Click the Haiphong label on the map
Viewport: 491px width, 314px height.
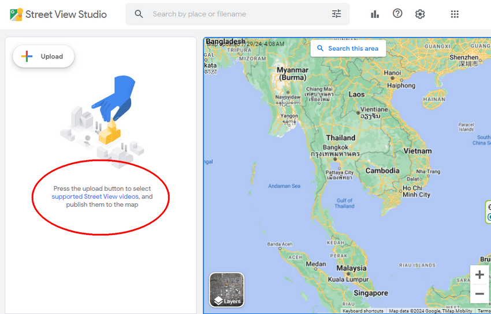(x=401, y=85)
